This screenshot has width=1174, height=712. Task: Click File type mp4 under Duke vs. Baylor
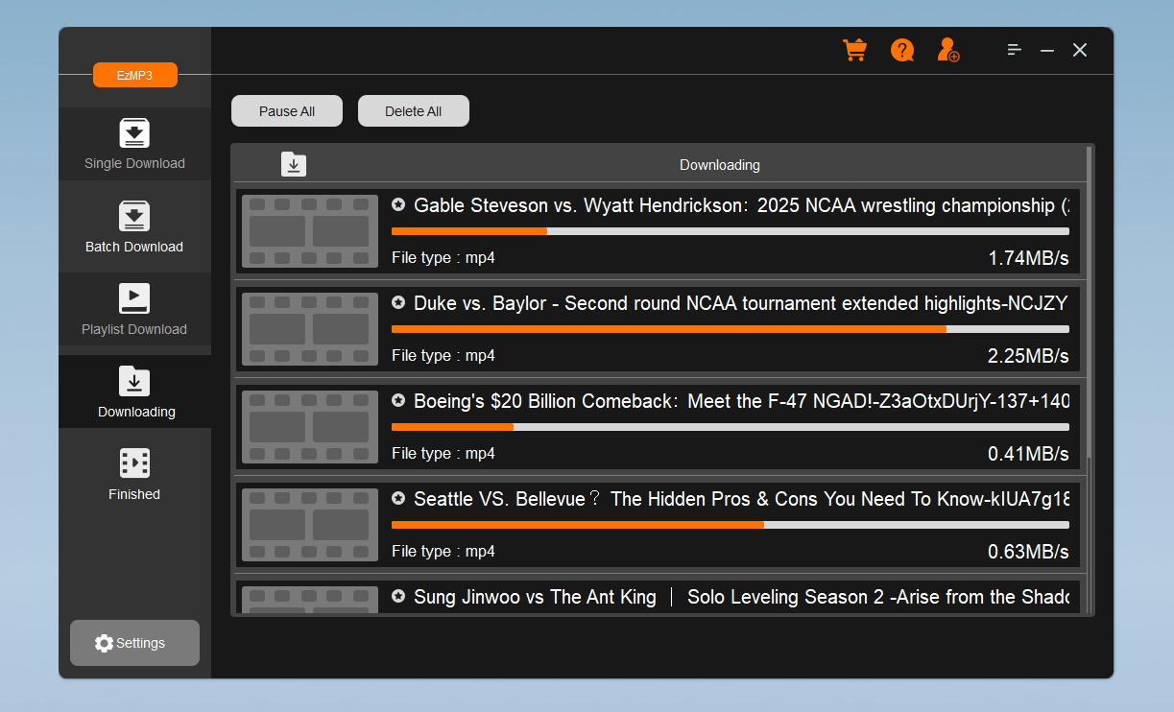[443, 356]
